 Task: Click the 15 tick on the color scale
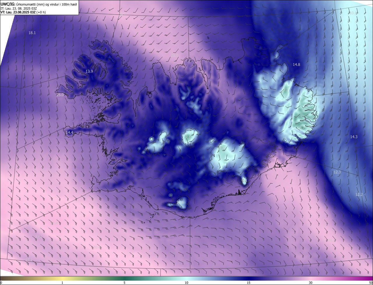249,283
